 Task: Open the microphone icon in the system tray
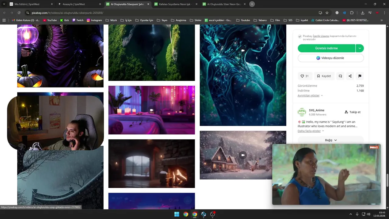[x=357, y=214]
